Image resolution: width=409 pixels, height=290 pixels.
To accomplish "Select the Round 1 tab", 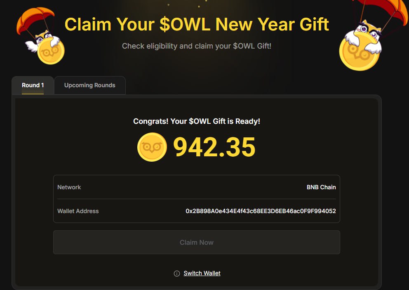I will (x=33, y=85).
